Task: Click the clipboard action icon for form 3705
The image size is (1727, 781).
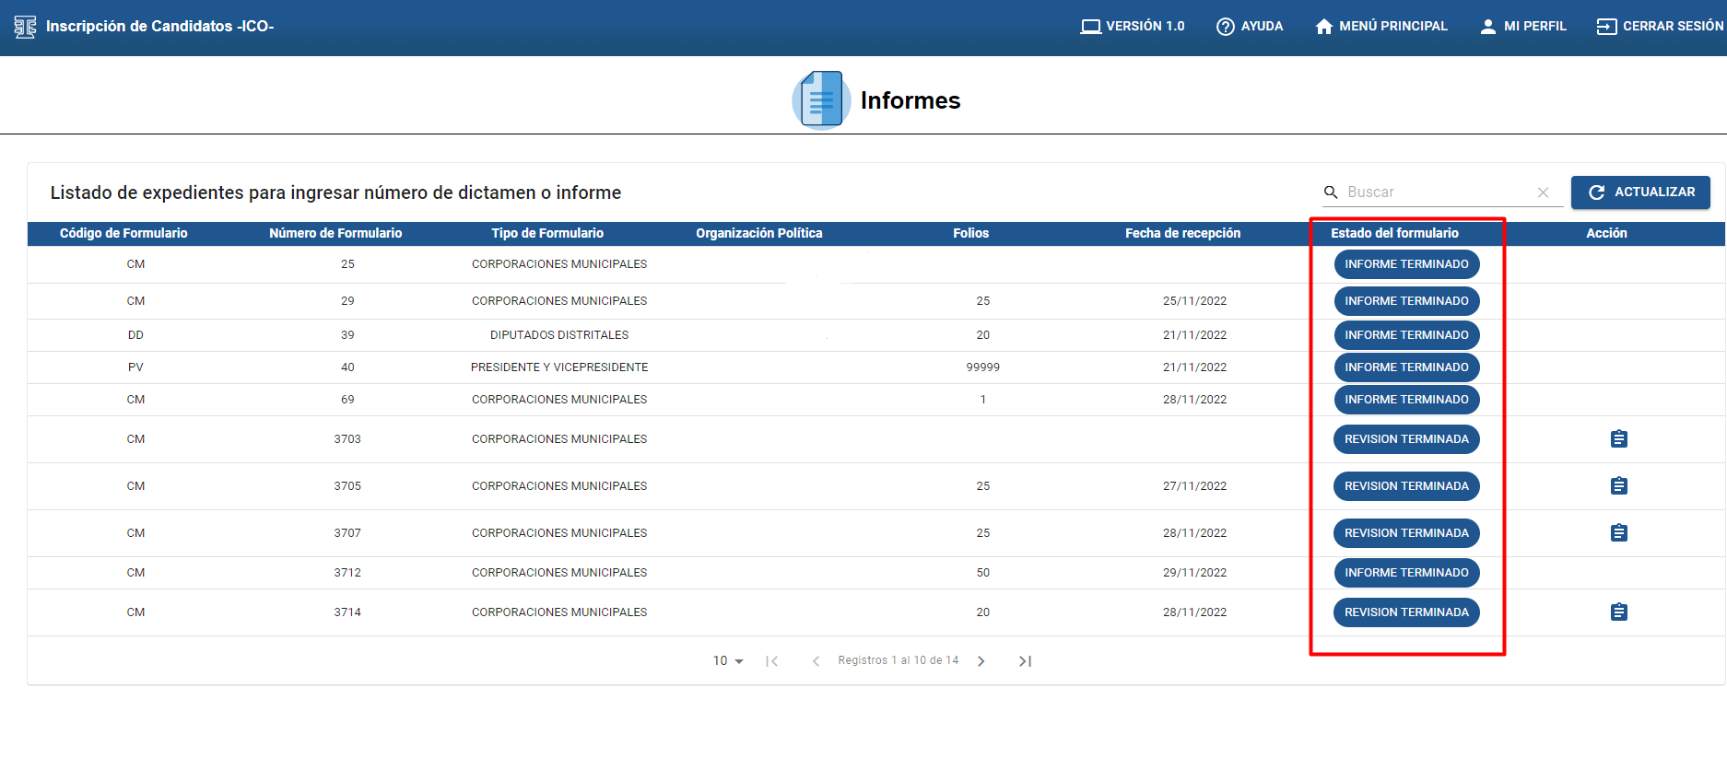Action: point(1618,486)
